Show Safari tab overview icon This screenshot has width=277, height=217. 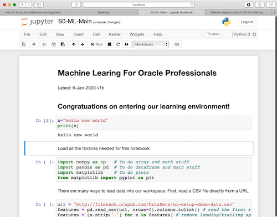click(x=271, y=5)
